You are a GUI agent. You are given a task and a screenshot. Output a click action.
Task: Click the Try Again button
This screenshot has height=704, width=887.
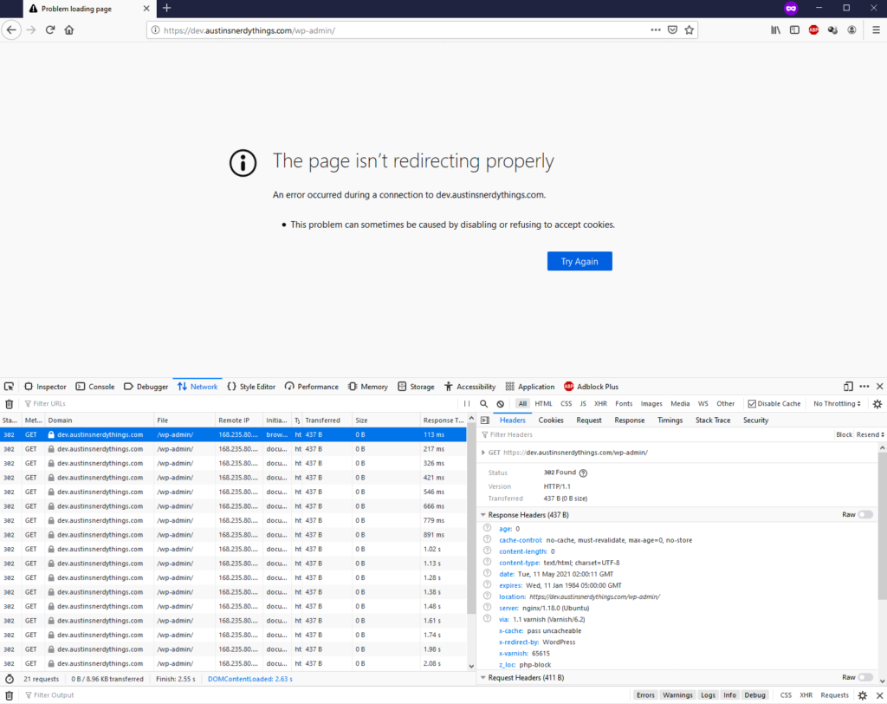579,261
